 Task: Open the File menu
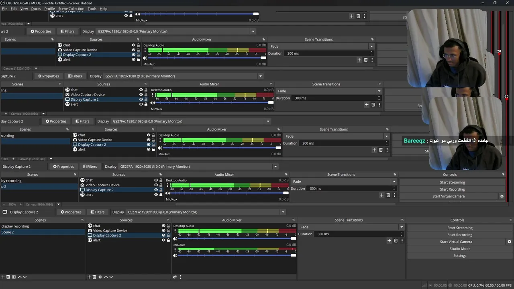(x=4, y=8)
